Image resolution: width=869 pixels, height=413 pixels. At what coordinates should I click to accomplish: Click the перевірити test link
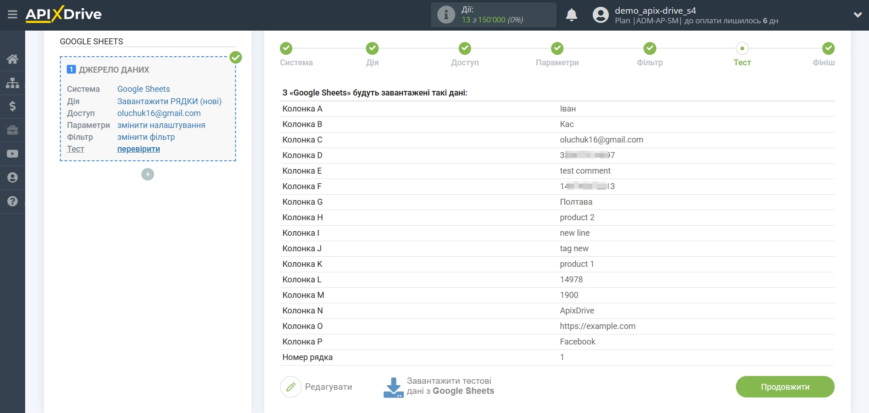(x=139, y=149)
